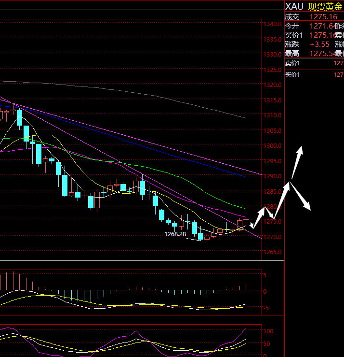Click the XAU symbol code

coord(294,7)
